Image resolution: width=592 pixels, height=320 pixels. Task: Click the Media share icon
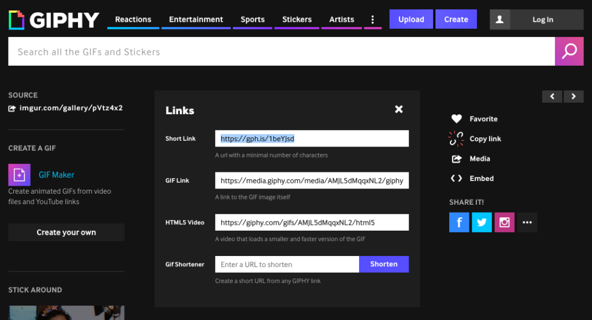coord(457,159)
